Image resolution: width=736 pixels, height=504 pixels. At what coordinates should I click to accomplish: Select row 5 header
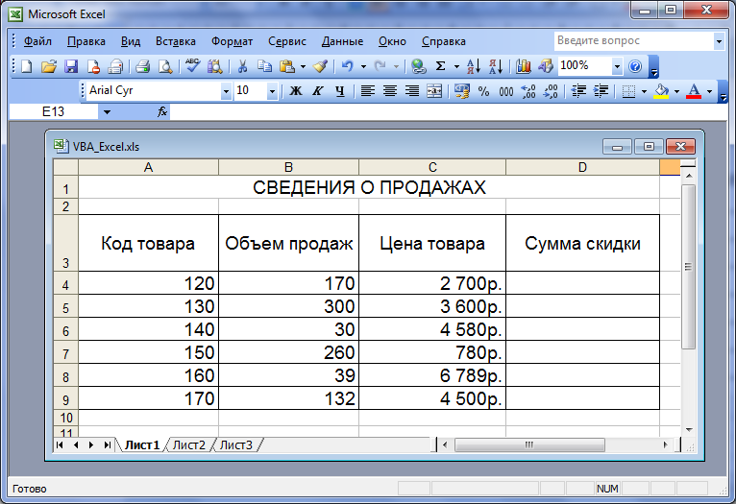[65, 306]
